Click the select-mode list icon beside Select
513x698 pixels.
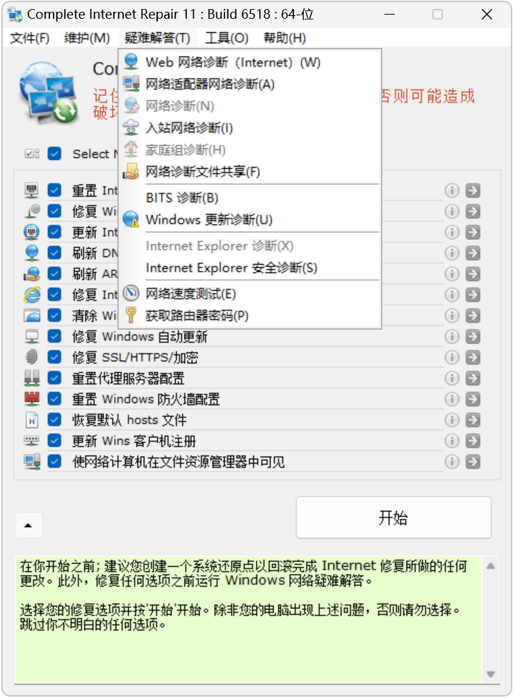pyautogui.click(x=32, y=154)
